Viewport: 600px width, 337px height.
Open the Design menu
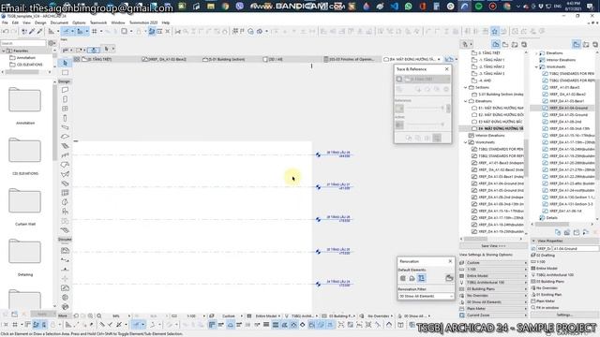[x=40, y=22]
